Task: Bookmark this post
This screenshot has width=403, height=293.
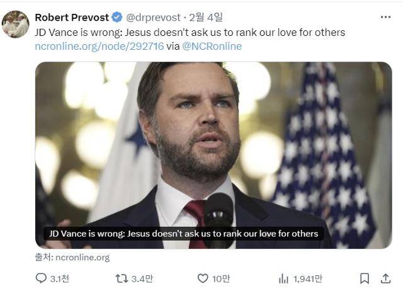Action: pyautogui.click(x=364, y=278)
